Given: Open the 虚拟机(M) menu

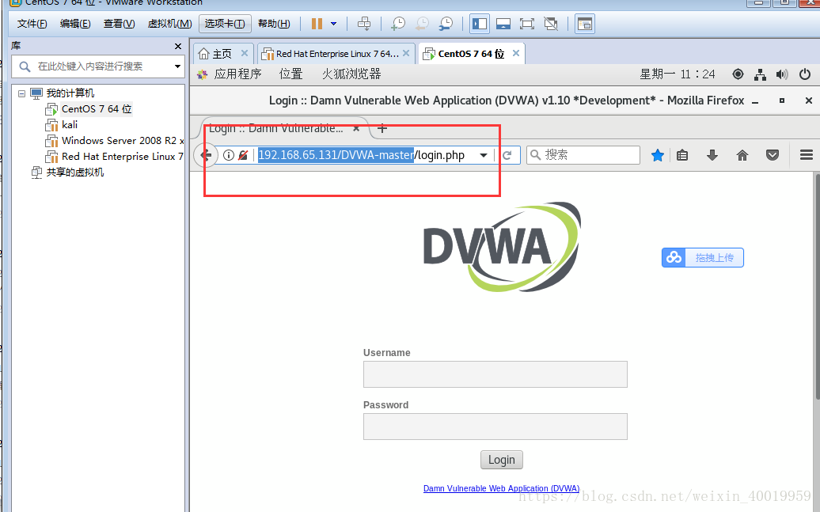Looking at the screenshot, I should [x=170, y=24].
